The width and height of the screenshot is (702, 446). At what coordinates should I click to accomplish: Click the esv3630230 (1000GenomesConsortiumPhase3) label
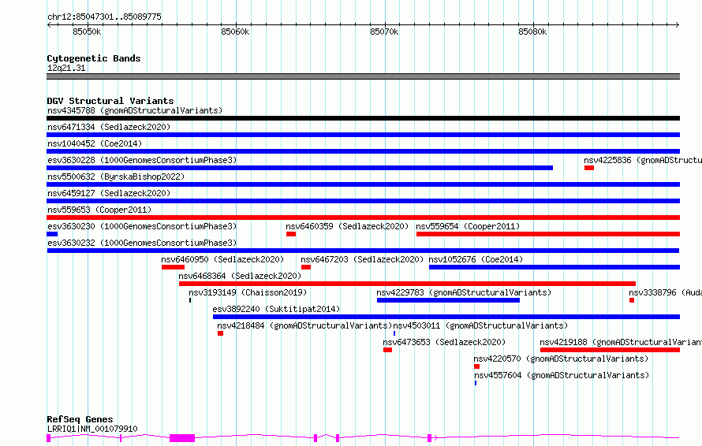(x=142, y=226)
